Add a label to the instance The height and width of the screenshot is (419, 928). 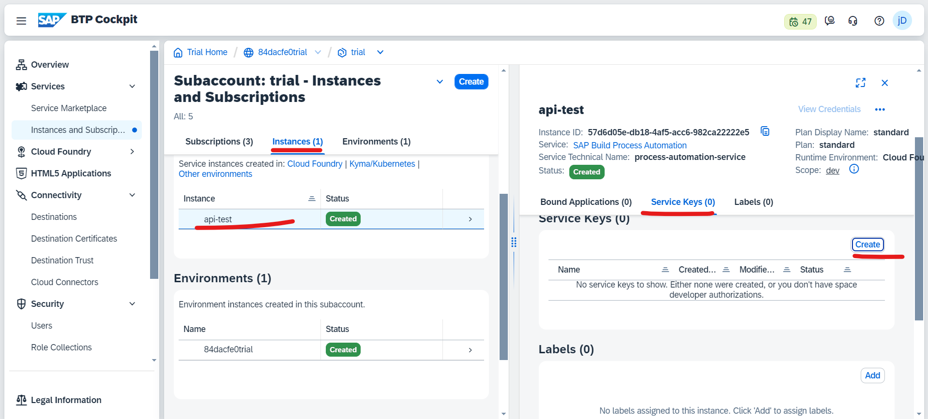point(872,376)
